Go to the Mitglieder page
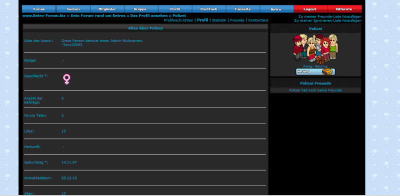Viewport: 400px width, 196px height. (x=107, y=9)
